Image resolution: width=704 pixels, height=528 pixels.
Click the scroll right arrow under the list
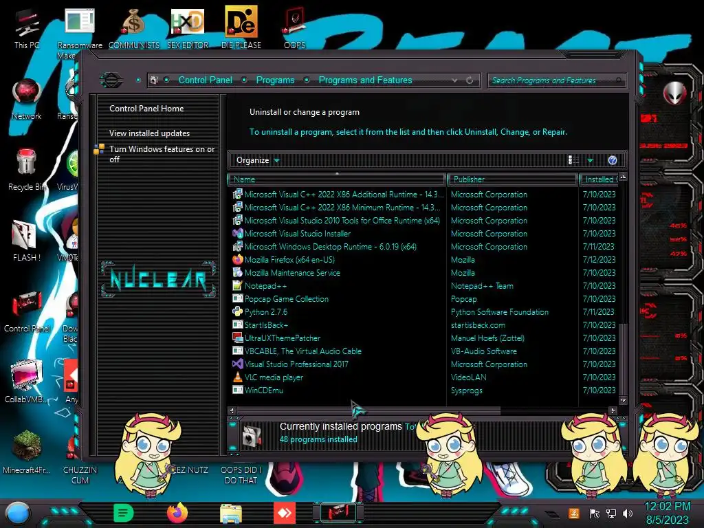613,410
